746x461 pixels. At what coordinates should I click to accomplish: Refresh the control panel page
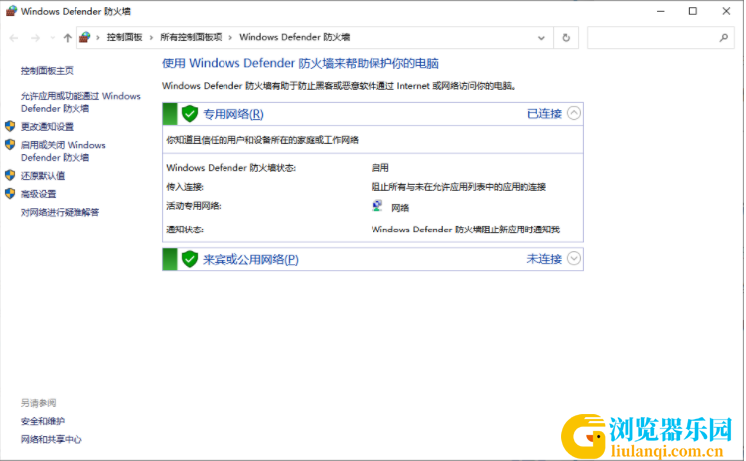tap(566, 38)
